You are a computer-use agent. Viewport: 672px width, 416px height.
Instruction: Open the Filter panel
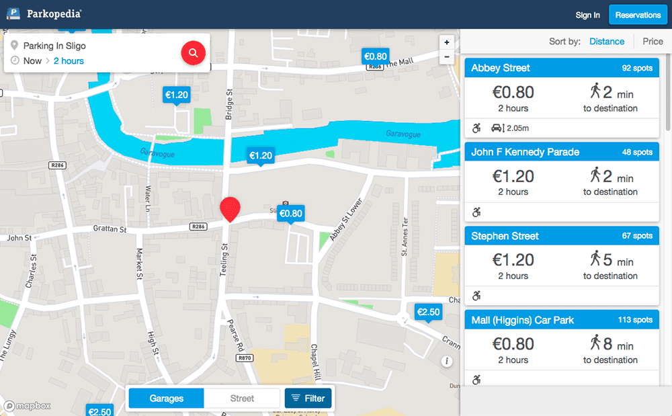pyautogui.click(x=308, y=398)
